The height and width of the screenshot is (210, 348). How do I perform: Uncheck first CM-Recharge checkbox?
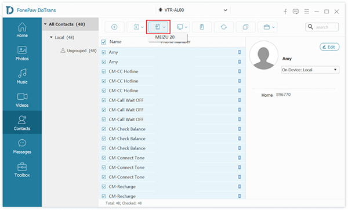104,187
